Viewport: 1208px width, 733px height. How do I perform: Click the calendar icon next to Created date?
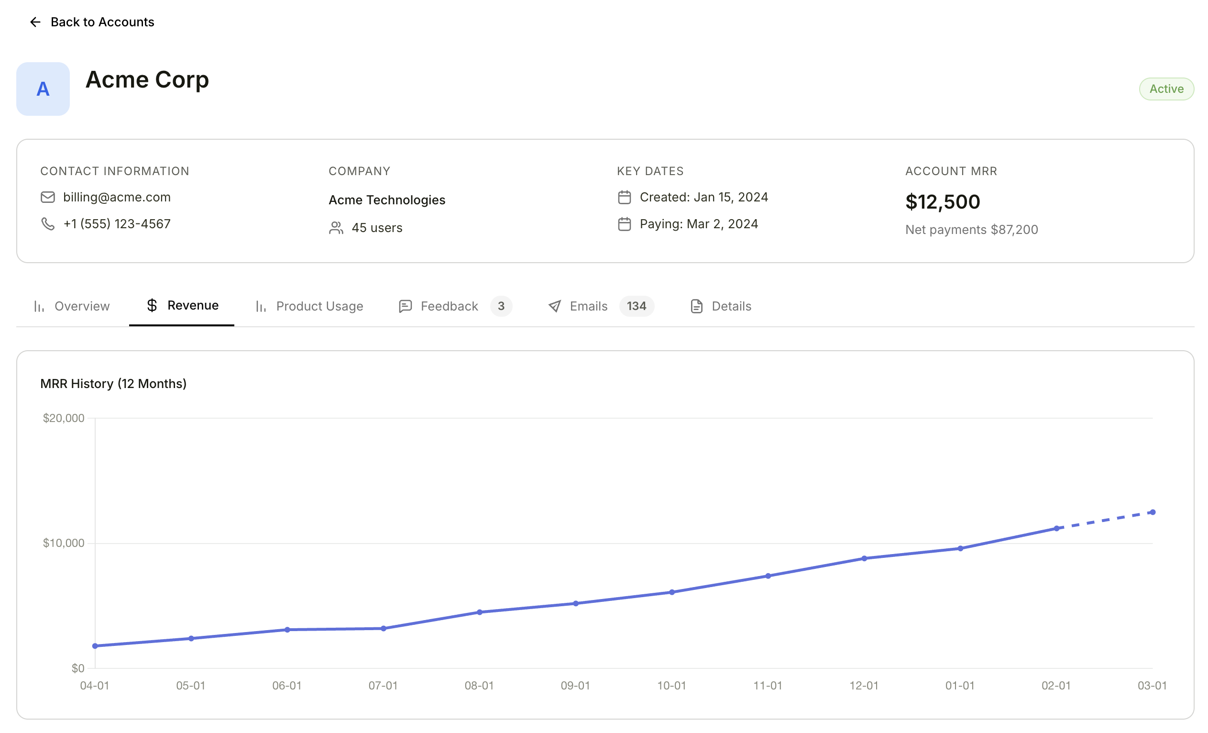[x=624, y=197]
